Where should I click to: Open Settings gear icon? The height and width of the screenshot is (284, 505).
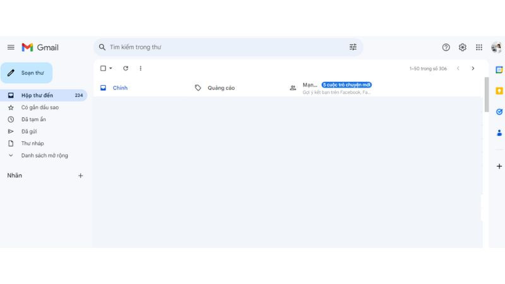click(x=463, y=47)
